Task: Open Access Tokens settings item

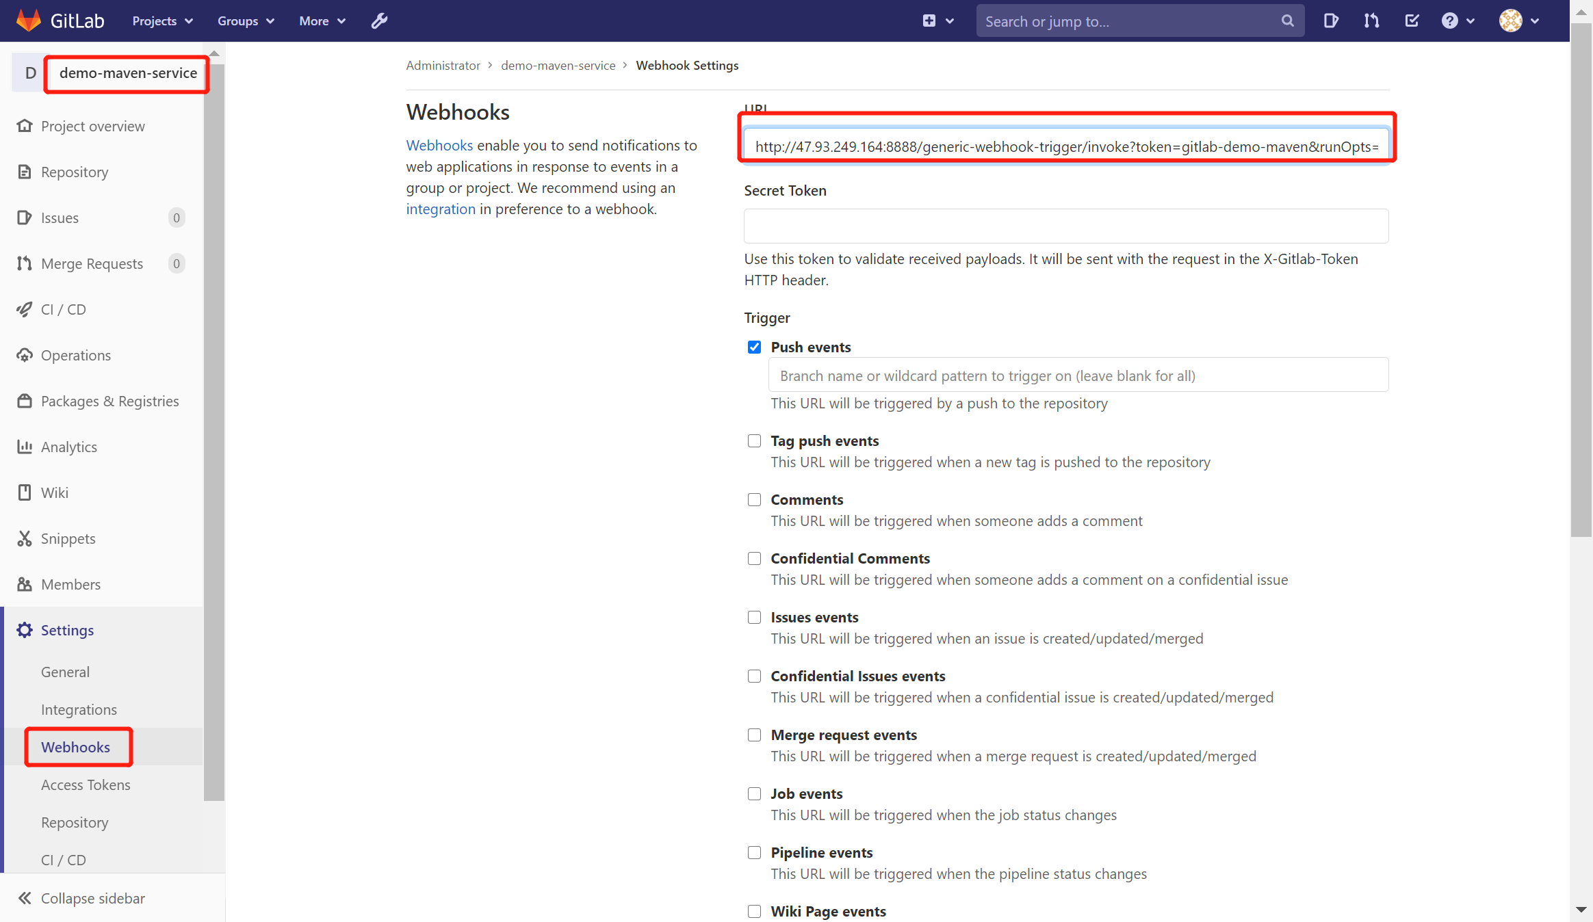Action: point(86,785)
